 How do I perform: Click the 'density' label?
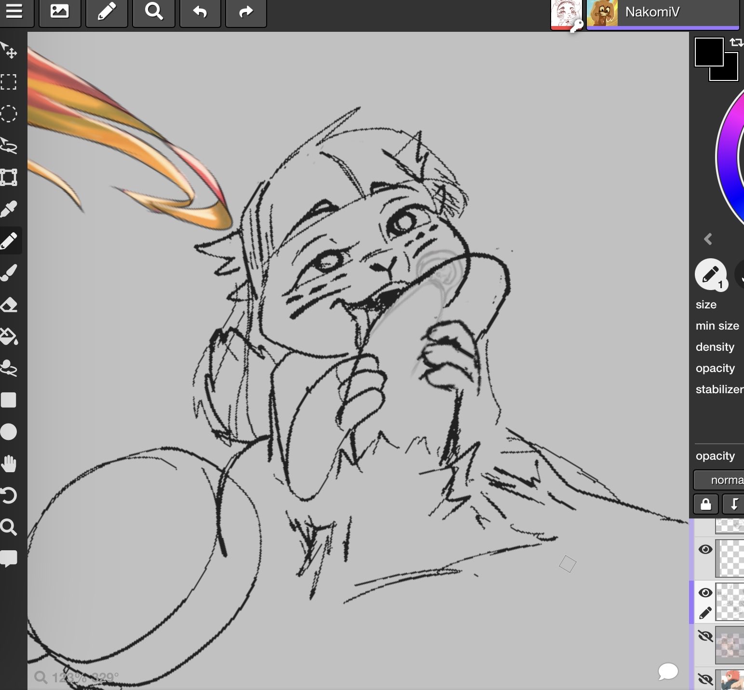click(715, 347)
